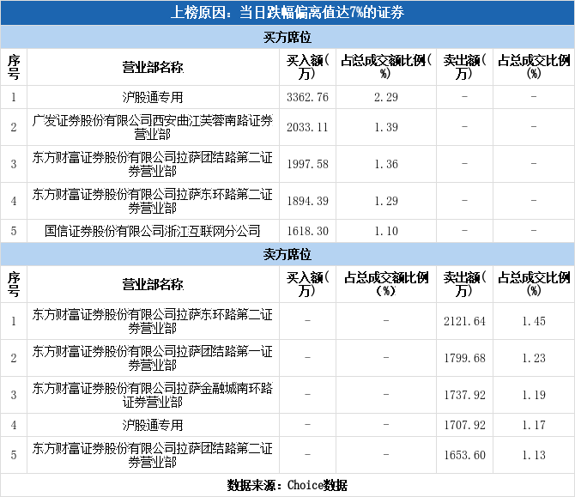Select buyer 拉萨团结路第二证券营业部 row name

(x=153, y=164)
